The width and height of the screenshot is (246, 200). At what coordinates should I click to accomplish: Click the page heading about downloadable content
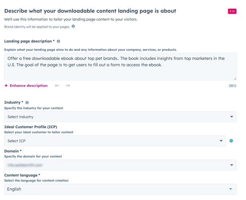coord(90,11)
